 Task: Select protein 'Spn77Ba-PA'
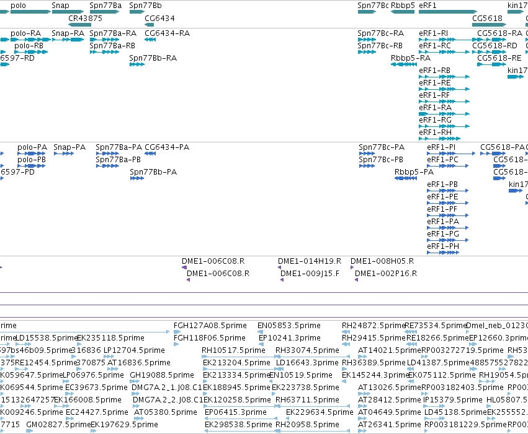[x=119, y=148]
